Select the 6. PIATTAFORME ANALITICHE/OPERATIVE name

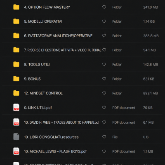58,36
